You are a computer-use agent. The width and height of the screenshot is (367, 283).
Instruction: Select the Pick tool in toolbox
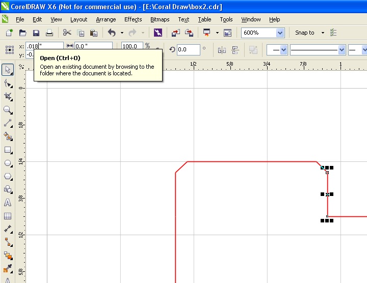point(8,70)
